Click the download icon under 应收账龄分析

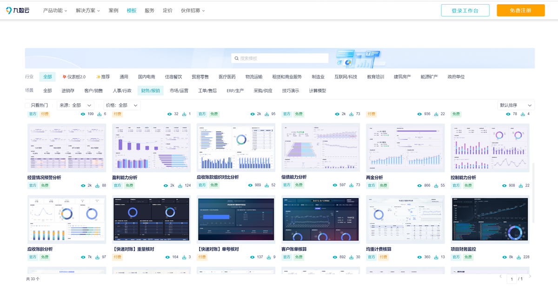[x=97, y=256]
